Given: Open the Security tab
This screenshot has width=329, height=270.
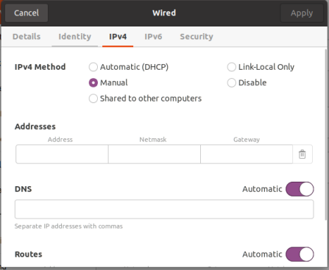Looking at the screenshot, I should pos(197,37).
